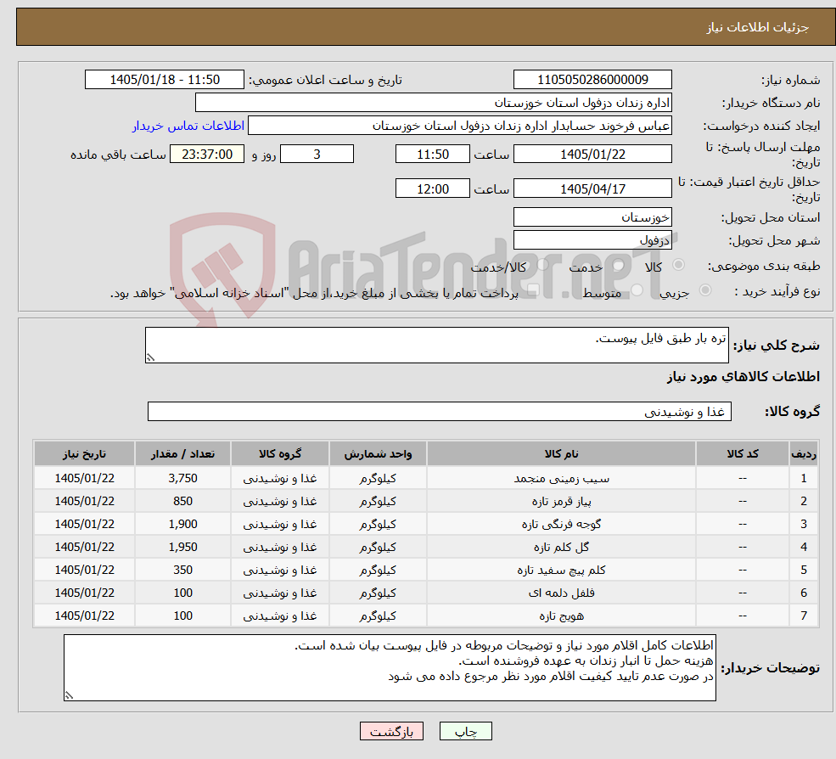Click the general description text area
Screen dimensions: 836x759
pyautogui.click(x=436, y=345)
